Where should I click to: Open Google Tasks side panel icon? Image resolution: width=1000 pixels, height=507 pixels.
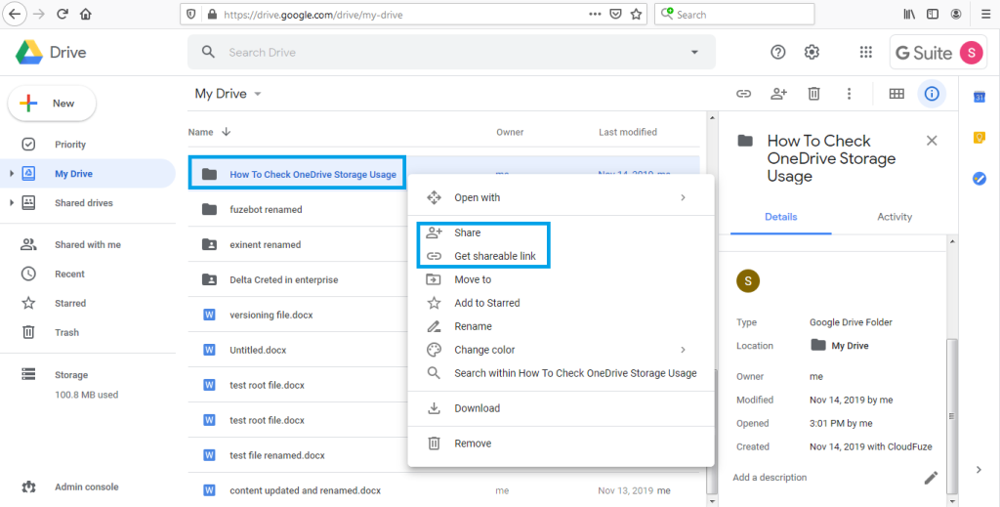click(979, 179)
